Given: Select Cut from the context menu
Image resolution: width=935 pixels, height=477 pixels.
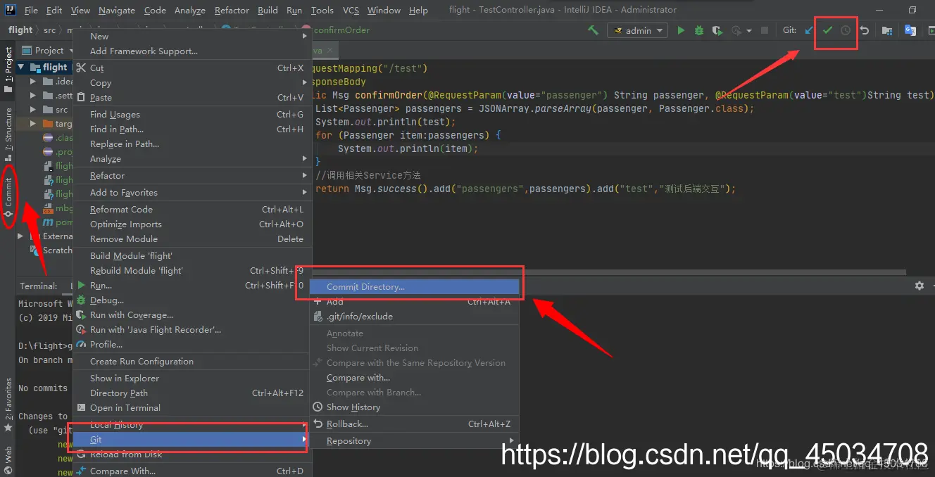Looking at the screenshot, I should coord(192,68).
